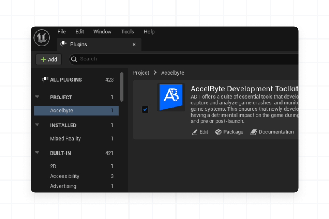Open the Documentation link text
The width and height of the screenshot is (329, 219).
click(276, 132)
